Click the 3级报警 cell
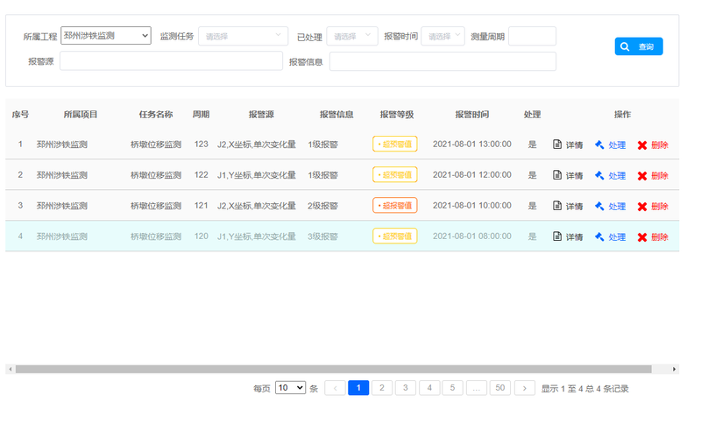Screen dimensions: 701x423 322,236
